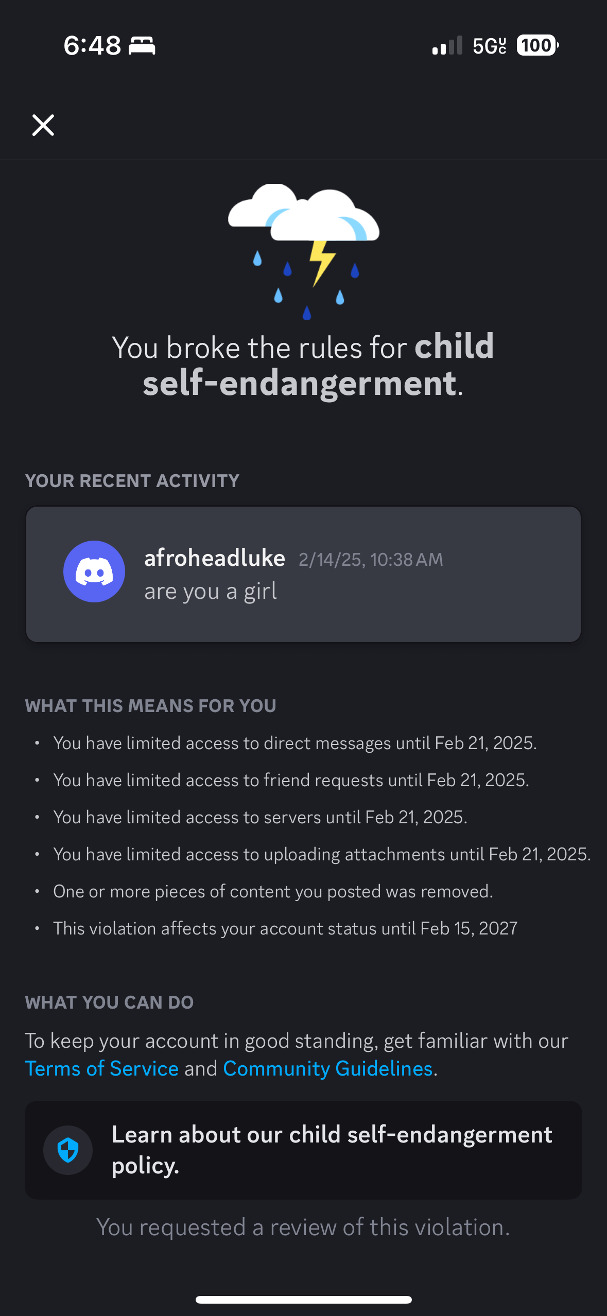Image resolution: width=607 pixels, height=1316 pixels.
Task: Tap the 5G network indicator
Action: [490, 46]
